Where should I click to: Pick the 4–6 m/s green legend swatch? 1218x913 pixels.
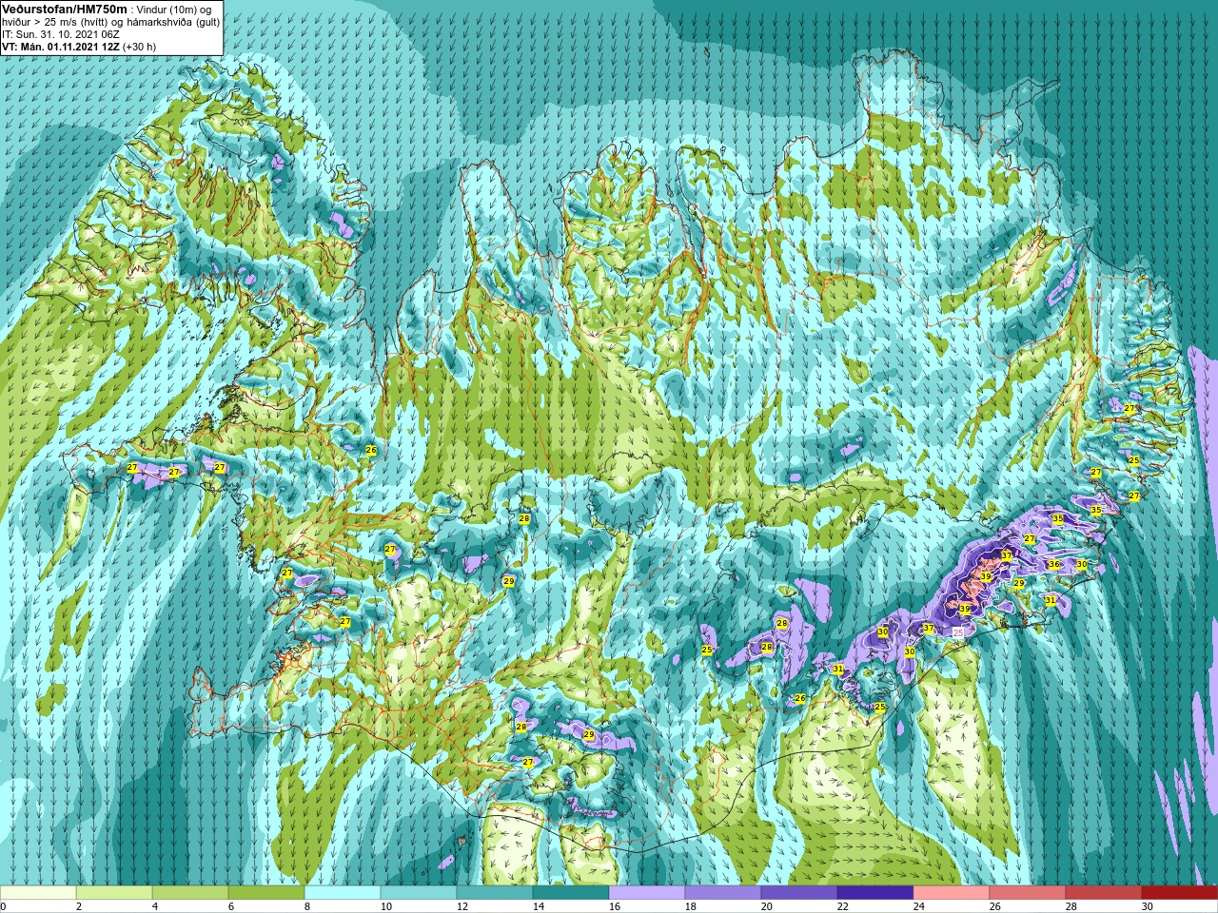(190, 893)
